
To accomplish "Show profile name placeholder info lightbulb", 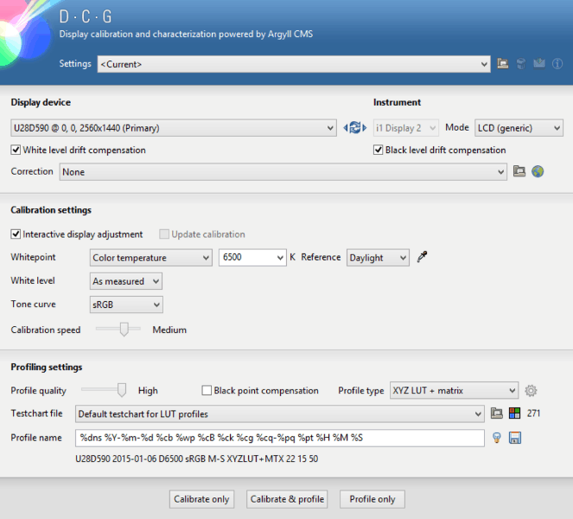I will point(497,438).
